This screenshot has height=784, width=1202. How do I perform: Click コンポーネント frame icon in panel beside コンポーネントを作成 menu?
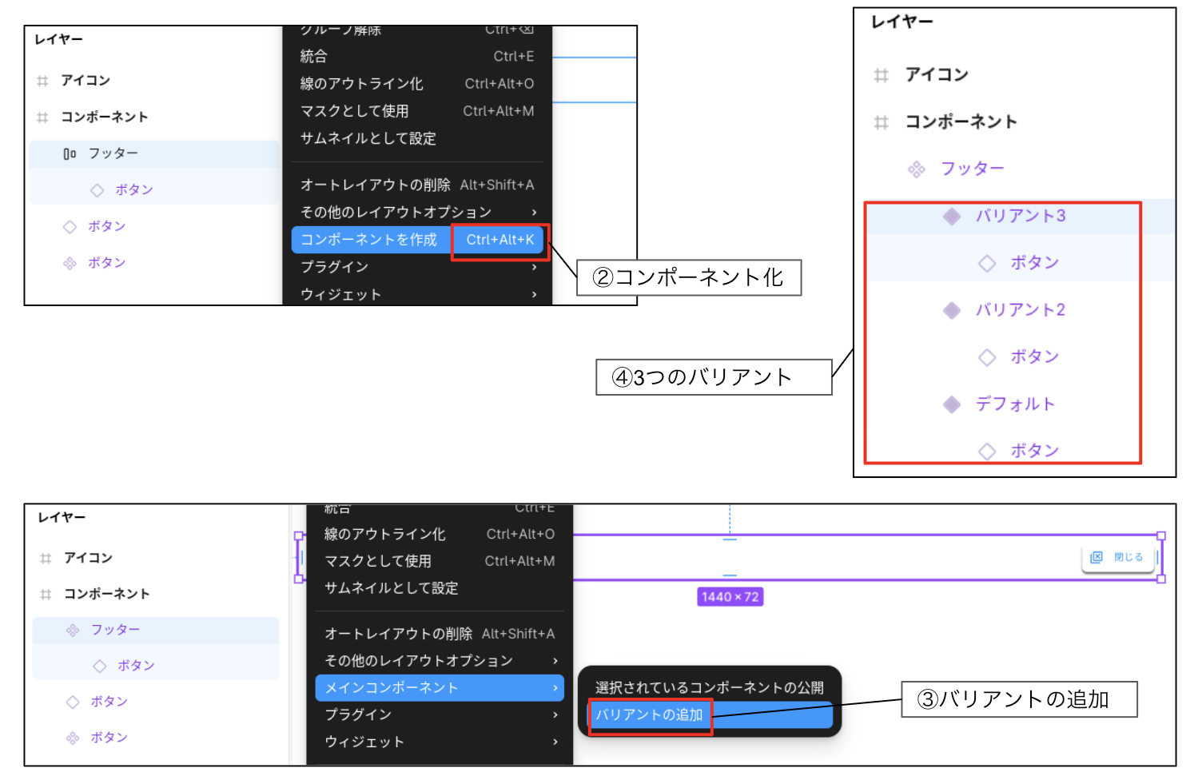[42, 117]
